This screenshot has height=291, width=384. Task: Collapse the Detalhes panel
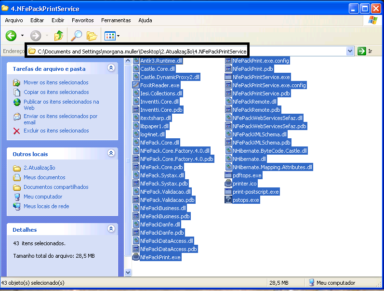pyautogui.click(x=111, y=229)
